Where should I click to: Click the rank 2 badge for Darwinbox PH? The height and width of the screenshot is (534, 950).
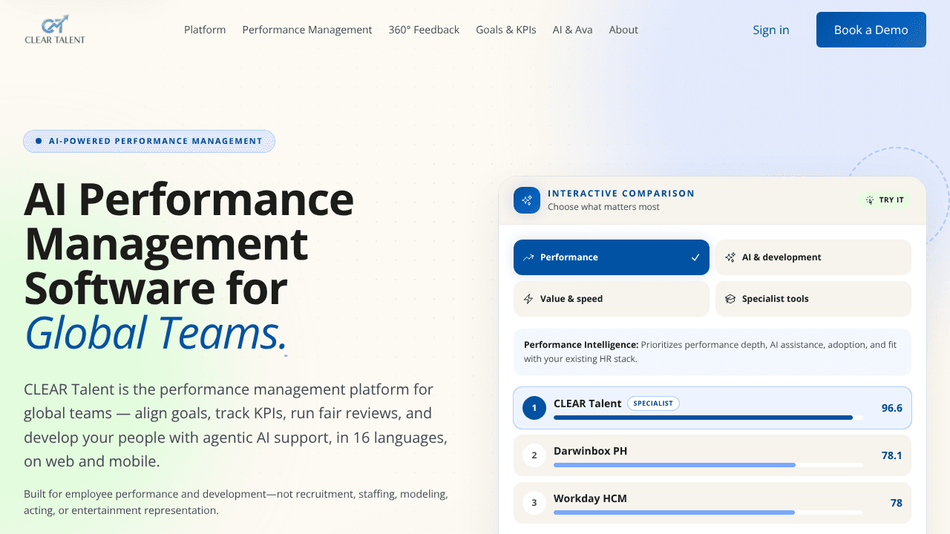534,455
